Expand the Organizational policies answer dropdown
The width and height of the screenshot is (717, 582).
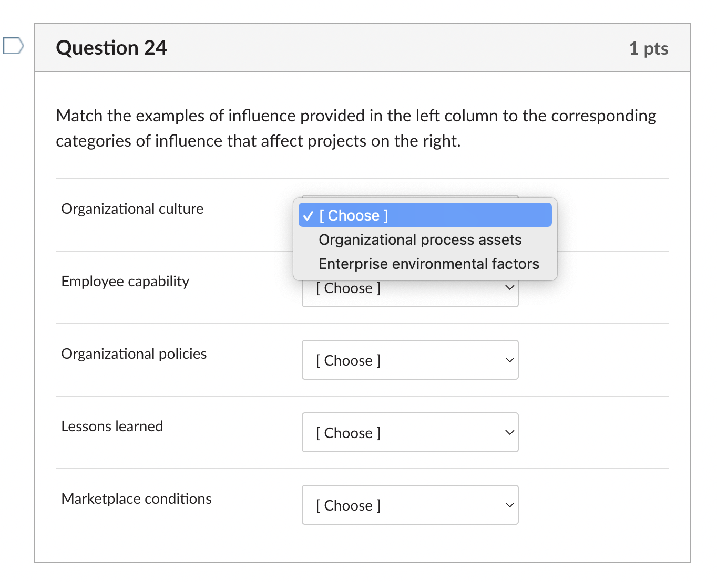click(410, 360)
